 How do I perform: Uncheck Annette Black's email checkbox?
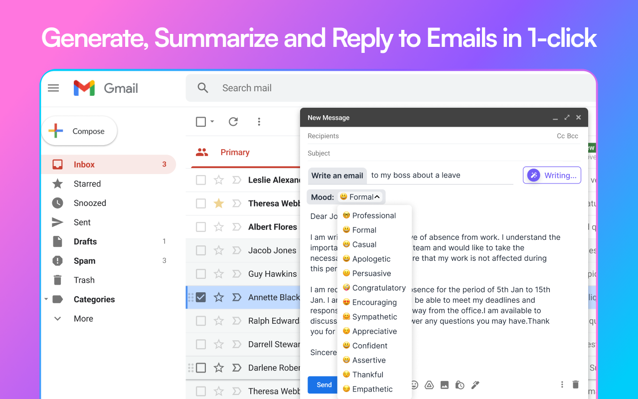tap(201, 297)
